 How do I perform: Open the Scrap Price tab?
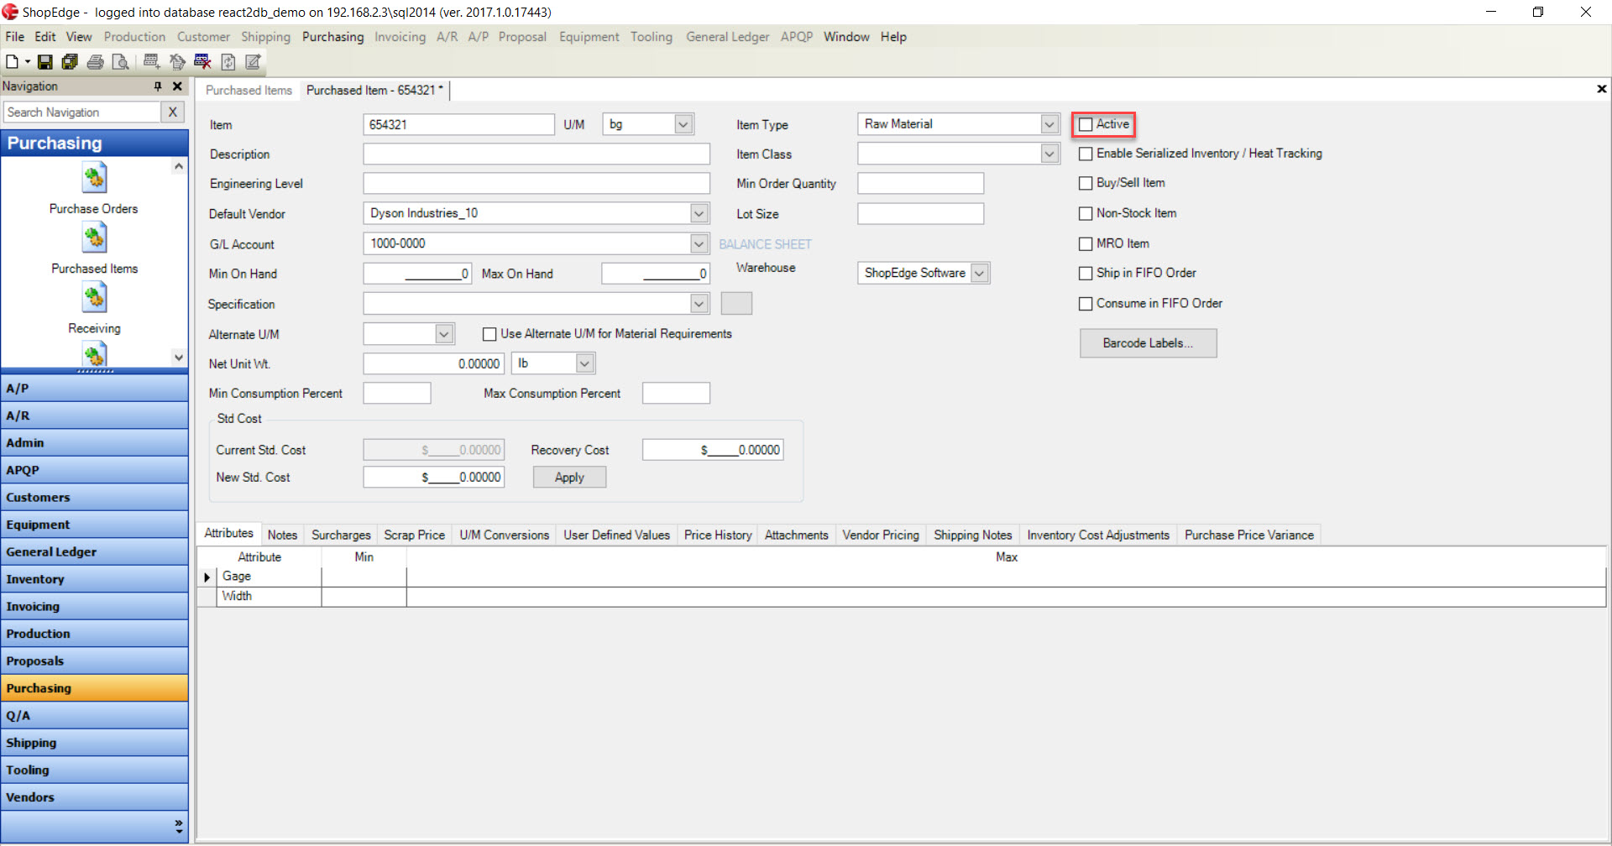(x=414, y=535)
